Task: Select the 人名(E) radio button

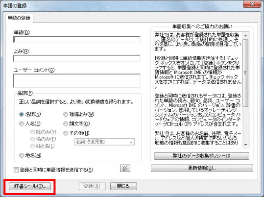Action: pyautogui.click(x=22, y=124)
